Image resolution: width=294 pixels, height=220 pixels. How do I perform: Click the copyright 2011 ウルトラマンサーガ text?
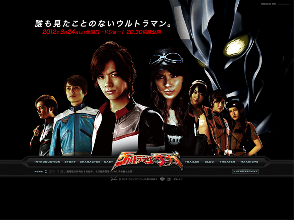[x=138, y=179]
